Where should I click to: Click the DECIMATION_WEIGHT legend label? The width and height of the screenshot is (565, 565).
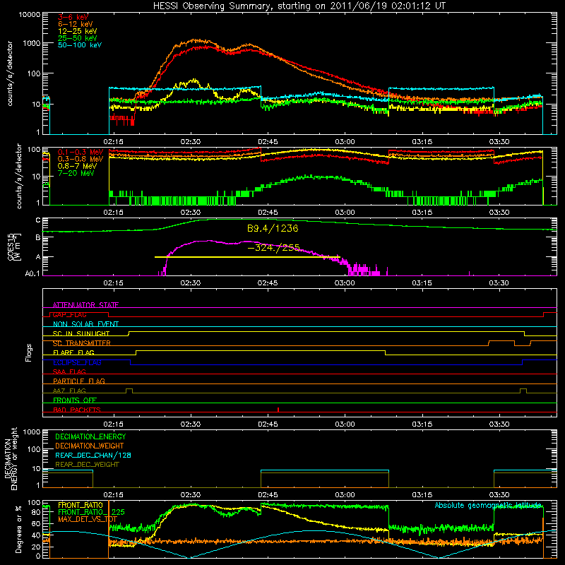90,446
